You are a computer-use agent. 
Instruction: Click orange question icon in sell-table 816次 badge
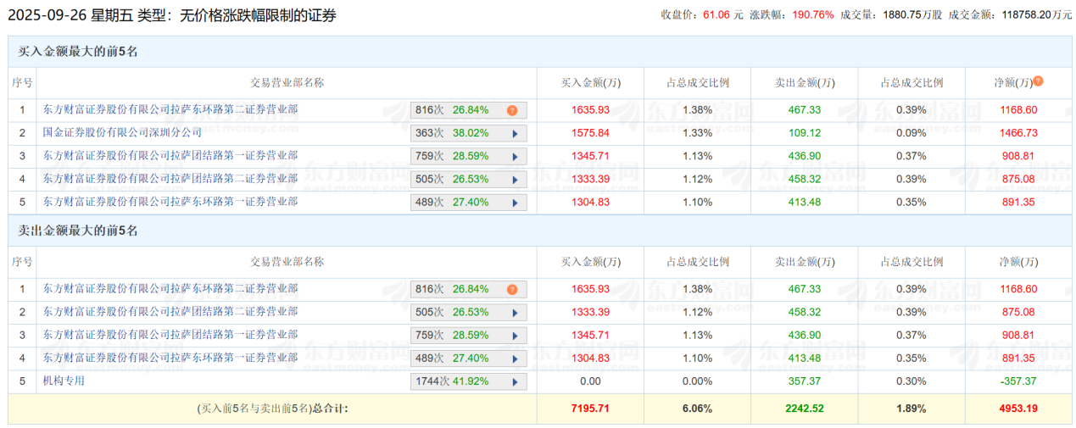click(x=512, y=290)
